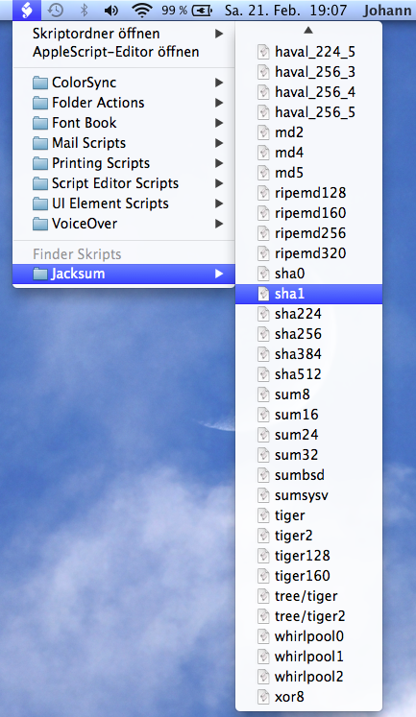Choose AppleScript-Editor öffnen
416x717 pixels.
coord(124,52)
